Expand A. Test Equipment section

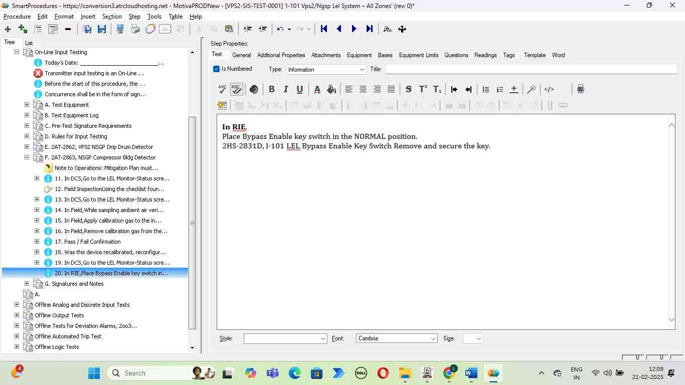click(x=27, y=105)
